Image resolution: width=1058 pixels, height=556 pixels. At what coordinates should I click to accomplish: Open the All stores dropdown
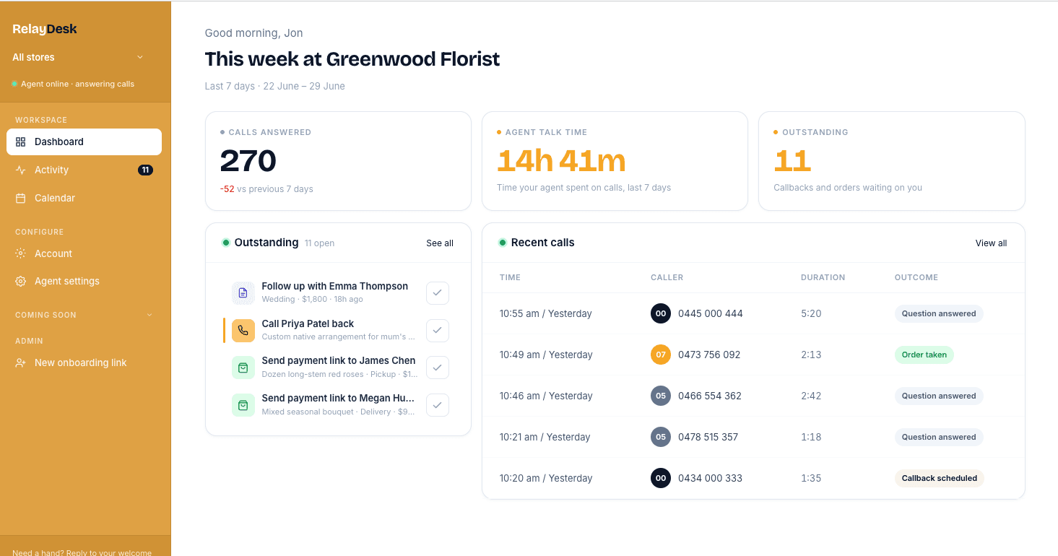tap(78, 57)
